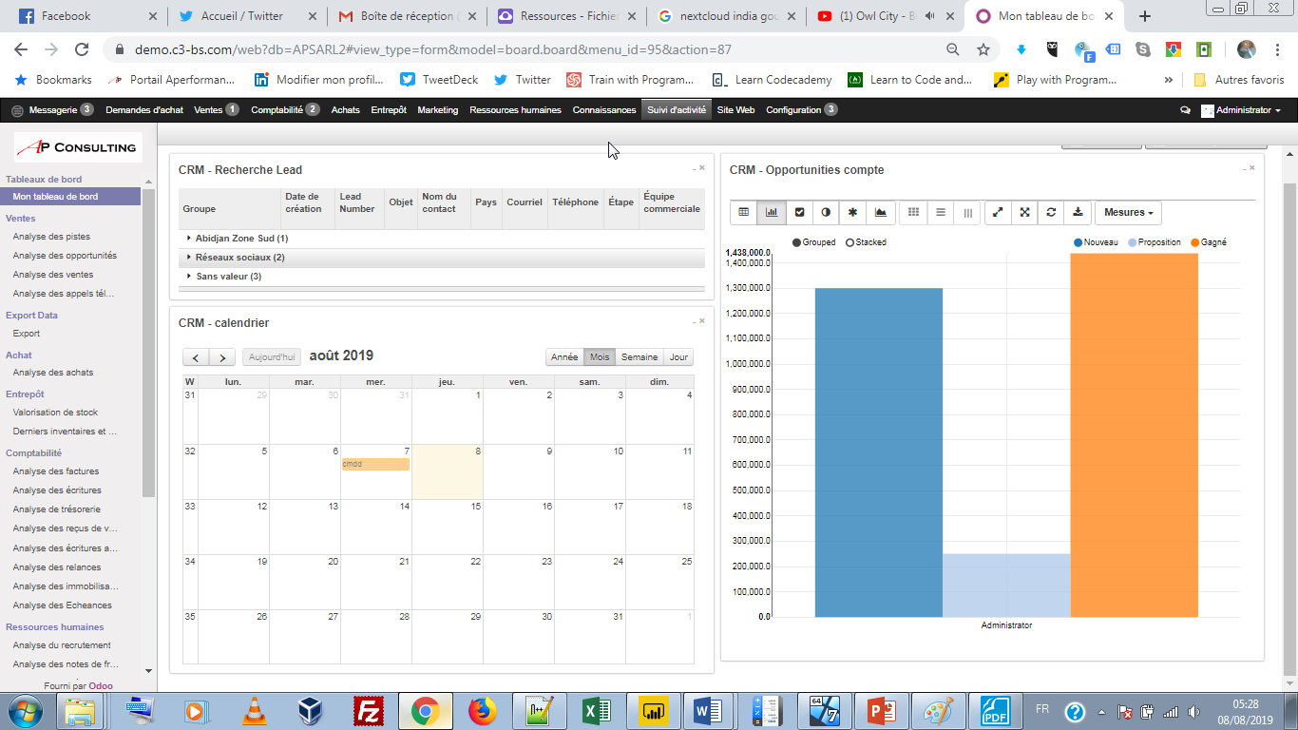
Task: Select the Stacked chart mode
Action: [x=865, y=242]
